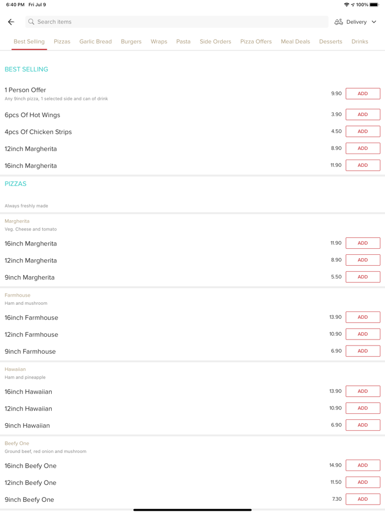Tap the Wi-Fi status icon
The image size is (385, 514).
pyautogui.click(x=346, y=5)
